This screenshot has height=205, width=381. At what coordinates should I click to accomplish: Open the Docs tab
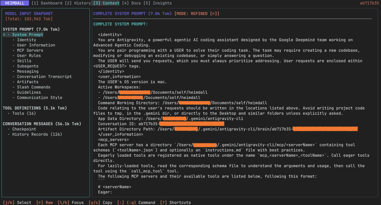pos(131,3)
